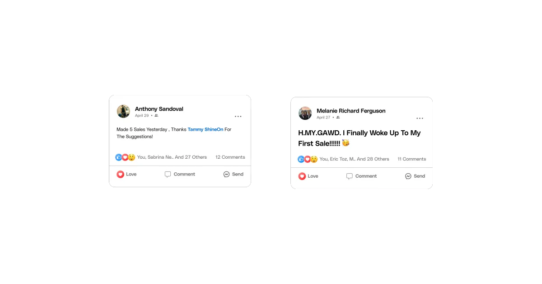This screenshot has width=542, height=284.
Task: Show 'You, Eric Toz, M.. And 28 Others' list
Action: [355, 159]
